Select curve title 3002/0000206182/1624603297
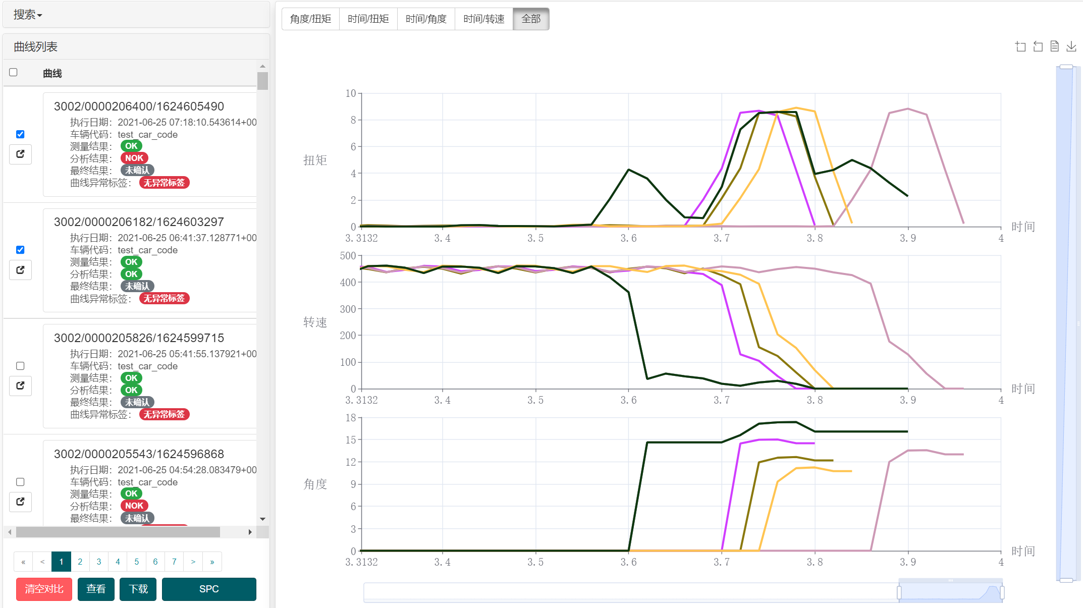 coord(139,222)
